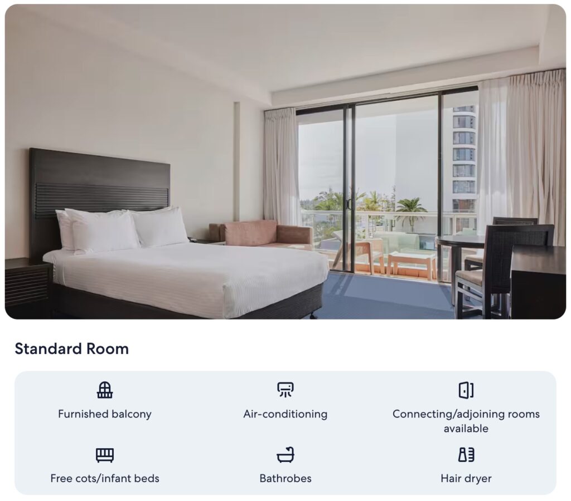Click the bathtub icon above Bathrobes
This screenshot has width=571, height=501.
point(285,454)
